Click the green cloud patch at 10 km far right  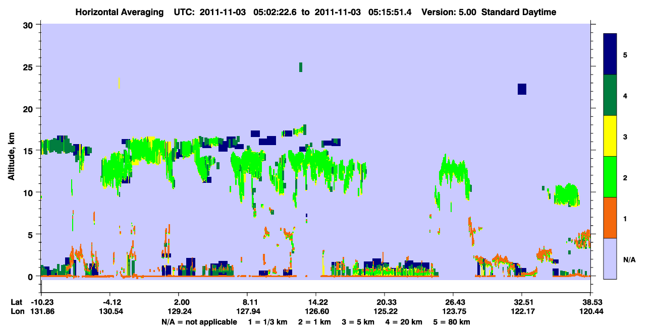[x=566, y=195]
